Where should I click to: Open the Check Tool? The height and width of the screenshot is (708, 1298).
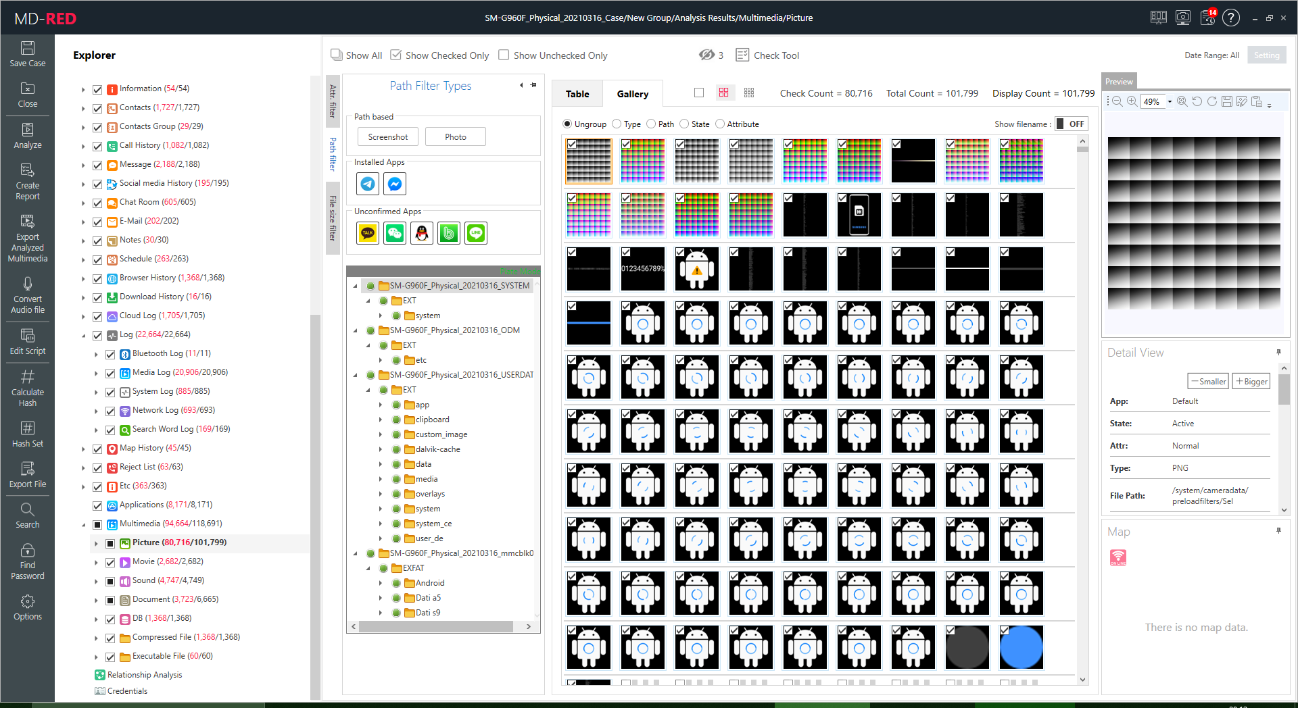[x=767, y=55]
